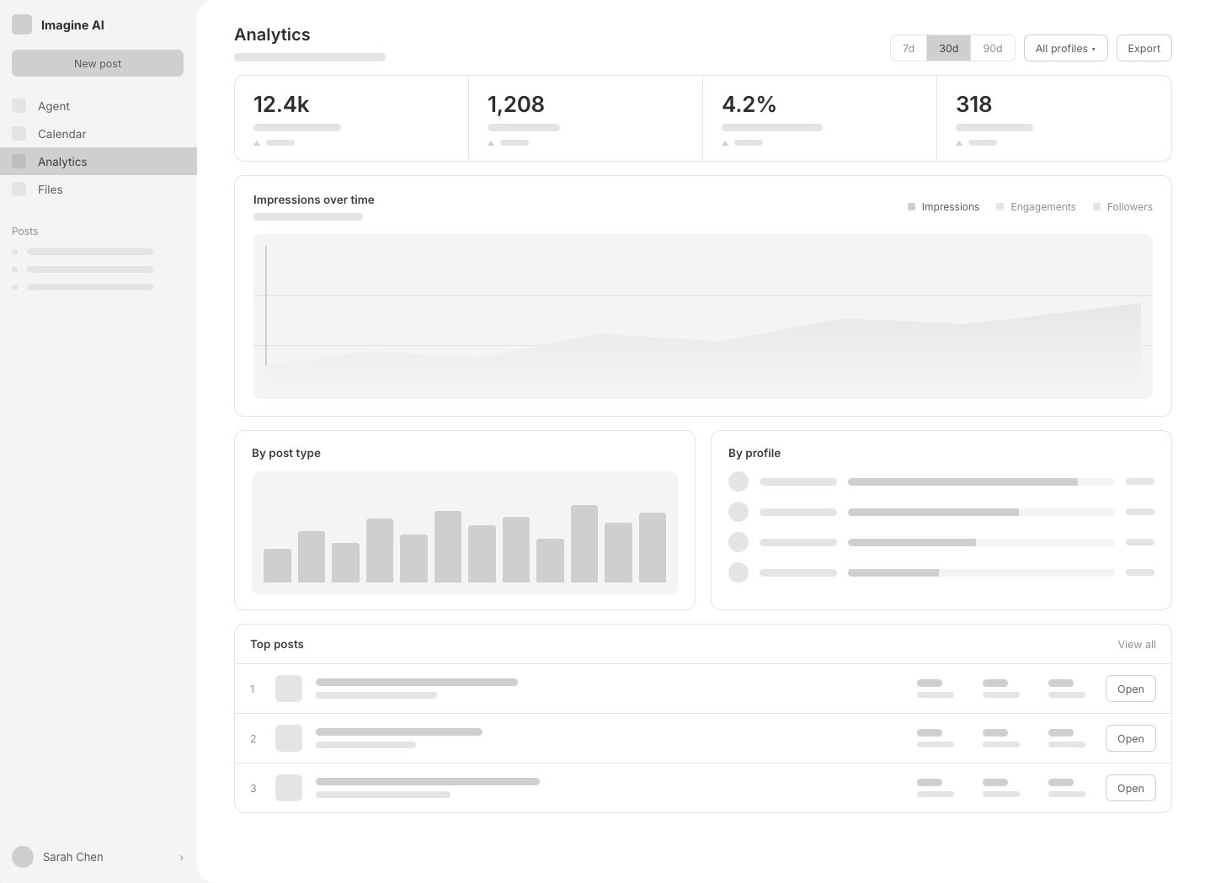The height and width of the screenshot is (883, 1205).
Task: Click thumbnail of top post 2
Action: click(289, 738)
